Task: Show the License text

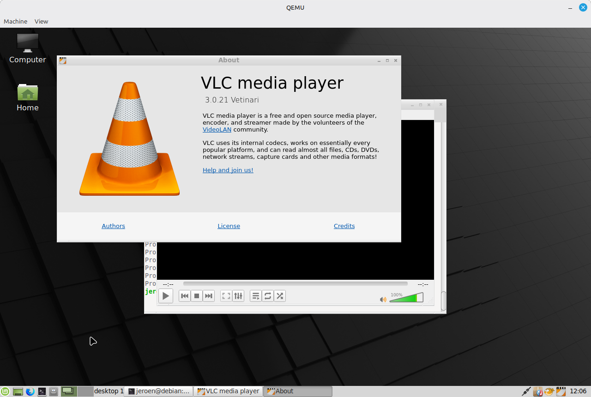Action: point(229,226)
